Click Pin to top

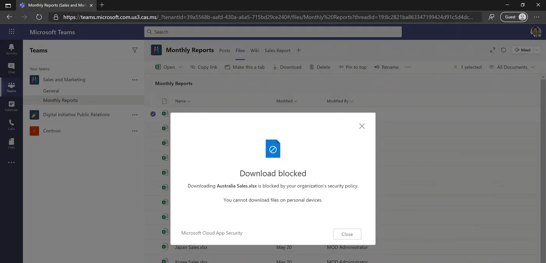click(352, 67)
